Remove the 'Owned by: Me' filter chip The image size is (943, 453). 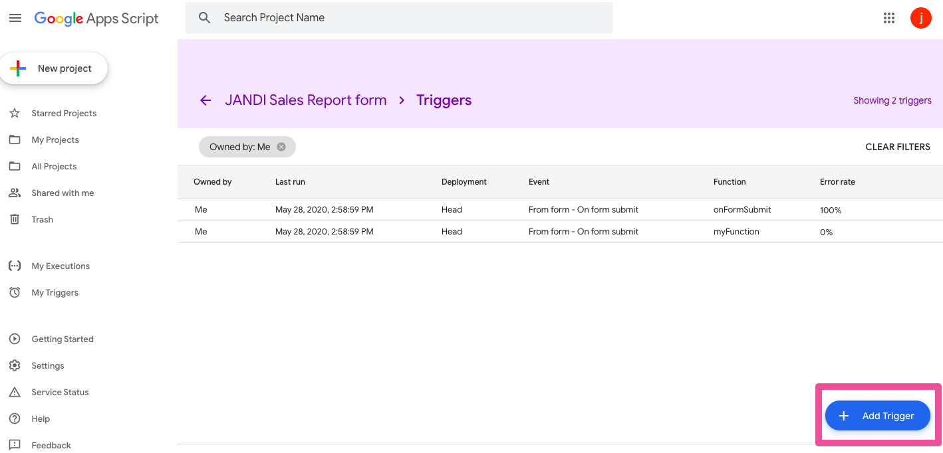(x=281, y=147)
